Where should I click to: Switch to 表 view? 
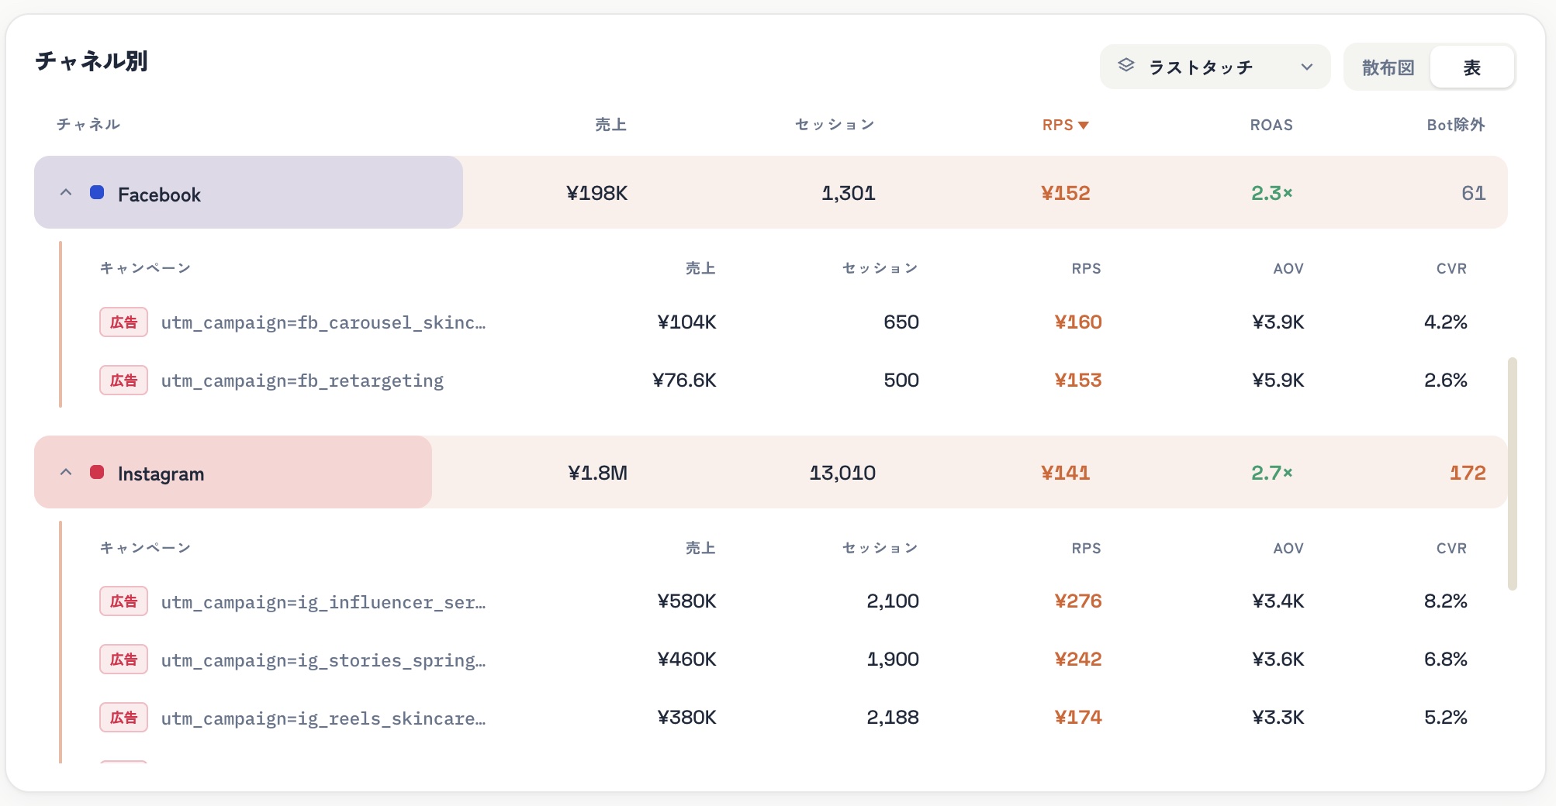point(1471,67)
